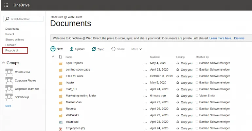Open the app launcher waffle icon

coord(6,5)
